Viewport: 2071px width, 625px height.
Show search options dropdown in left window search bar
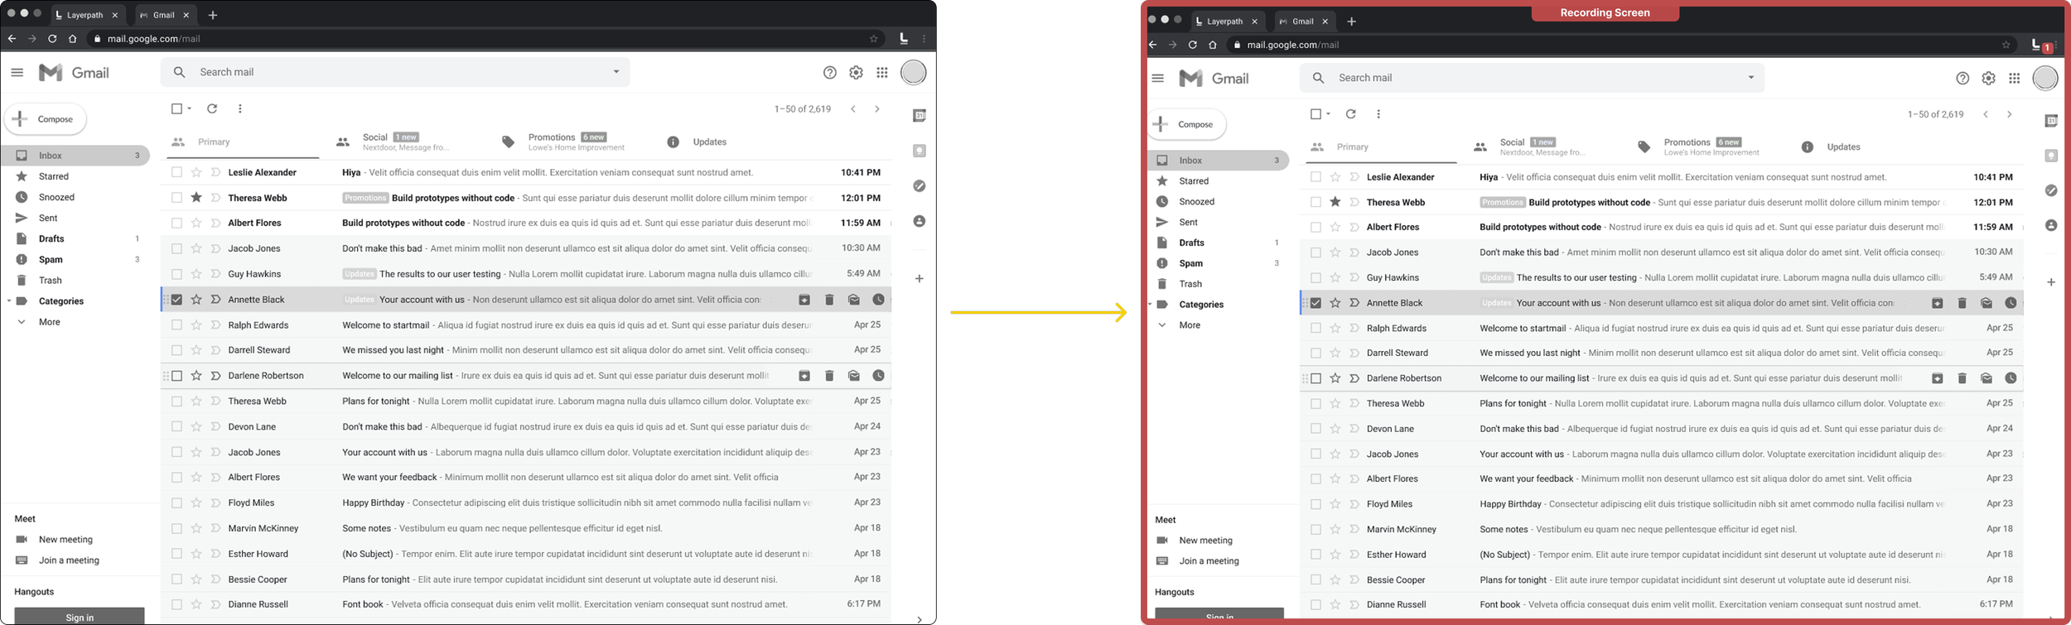pyautogui.click(x=616, y=72)
